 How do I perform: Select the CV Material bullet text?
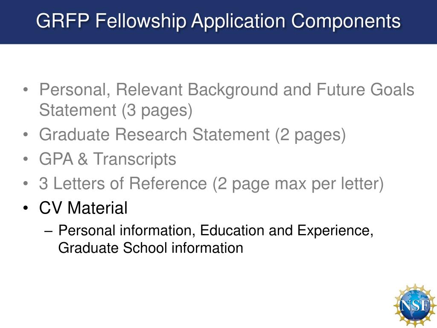[x=83, y=208]
